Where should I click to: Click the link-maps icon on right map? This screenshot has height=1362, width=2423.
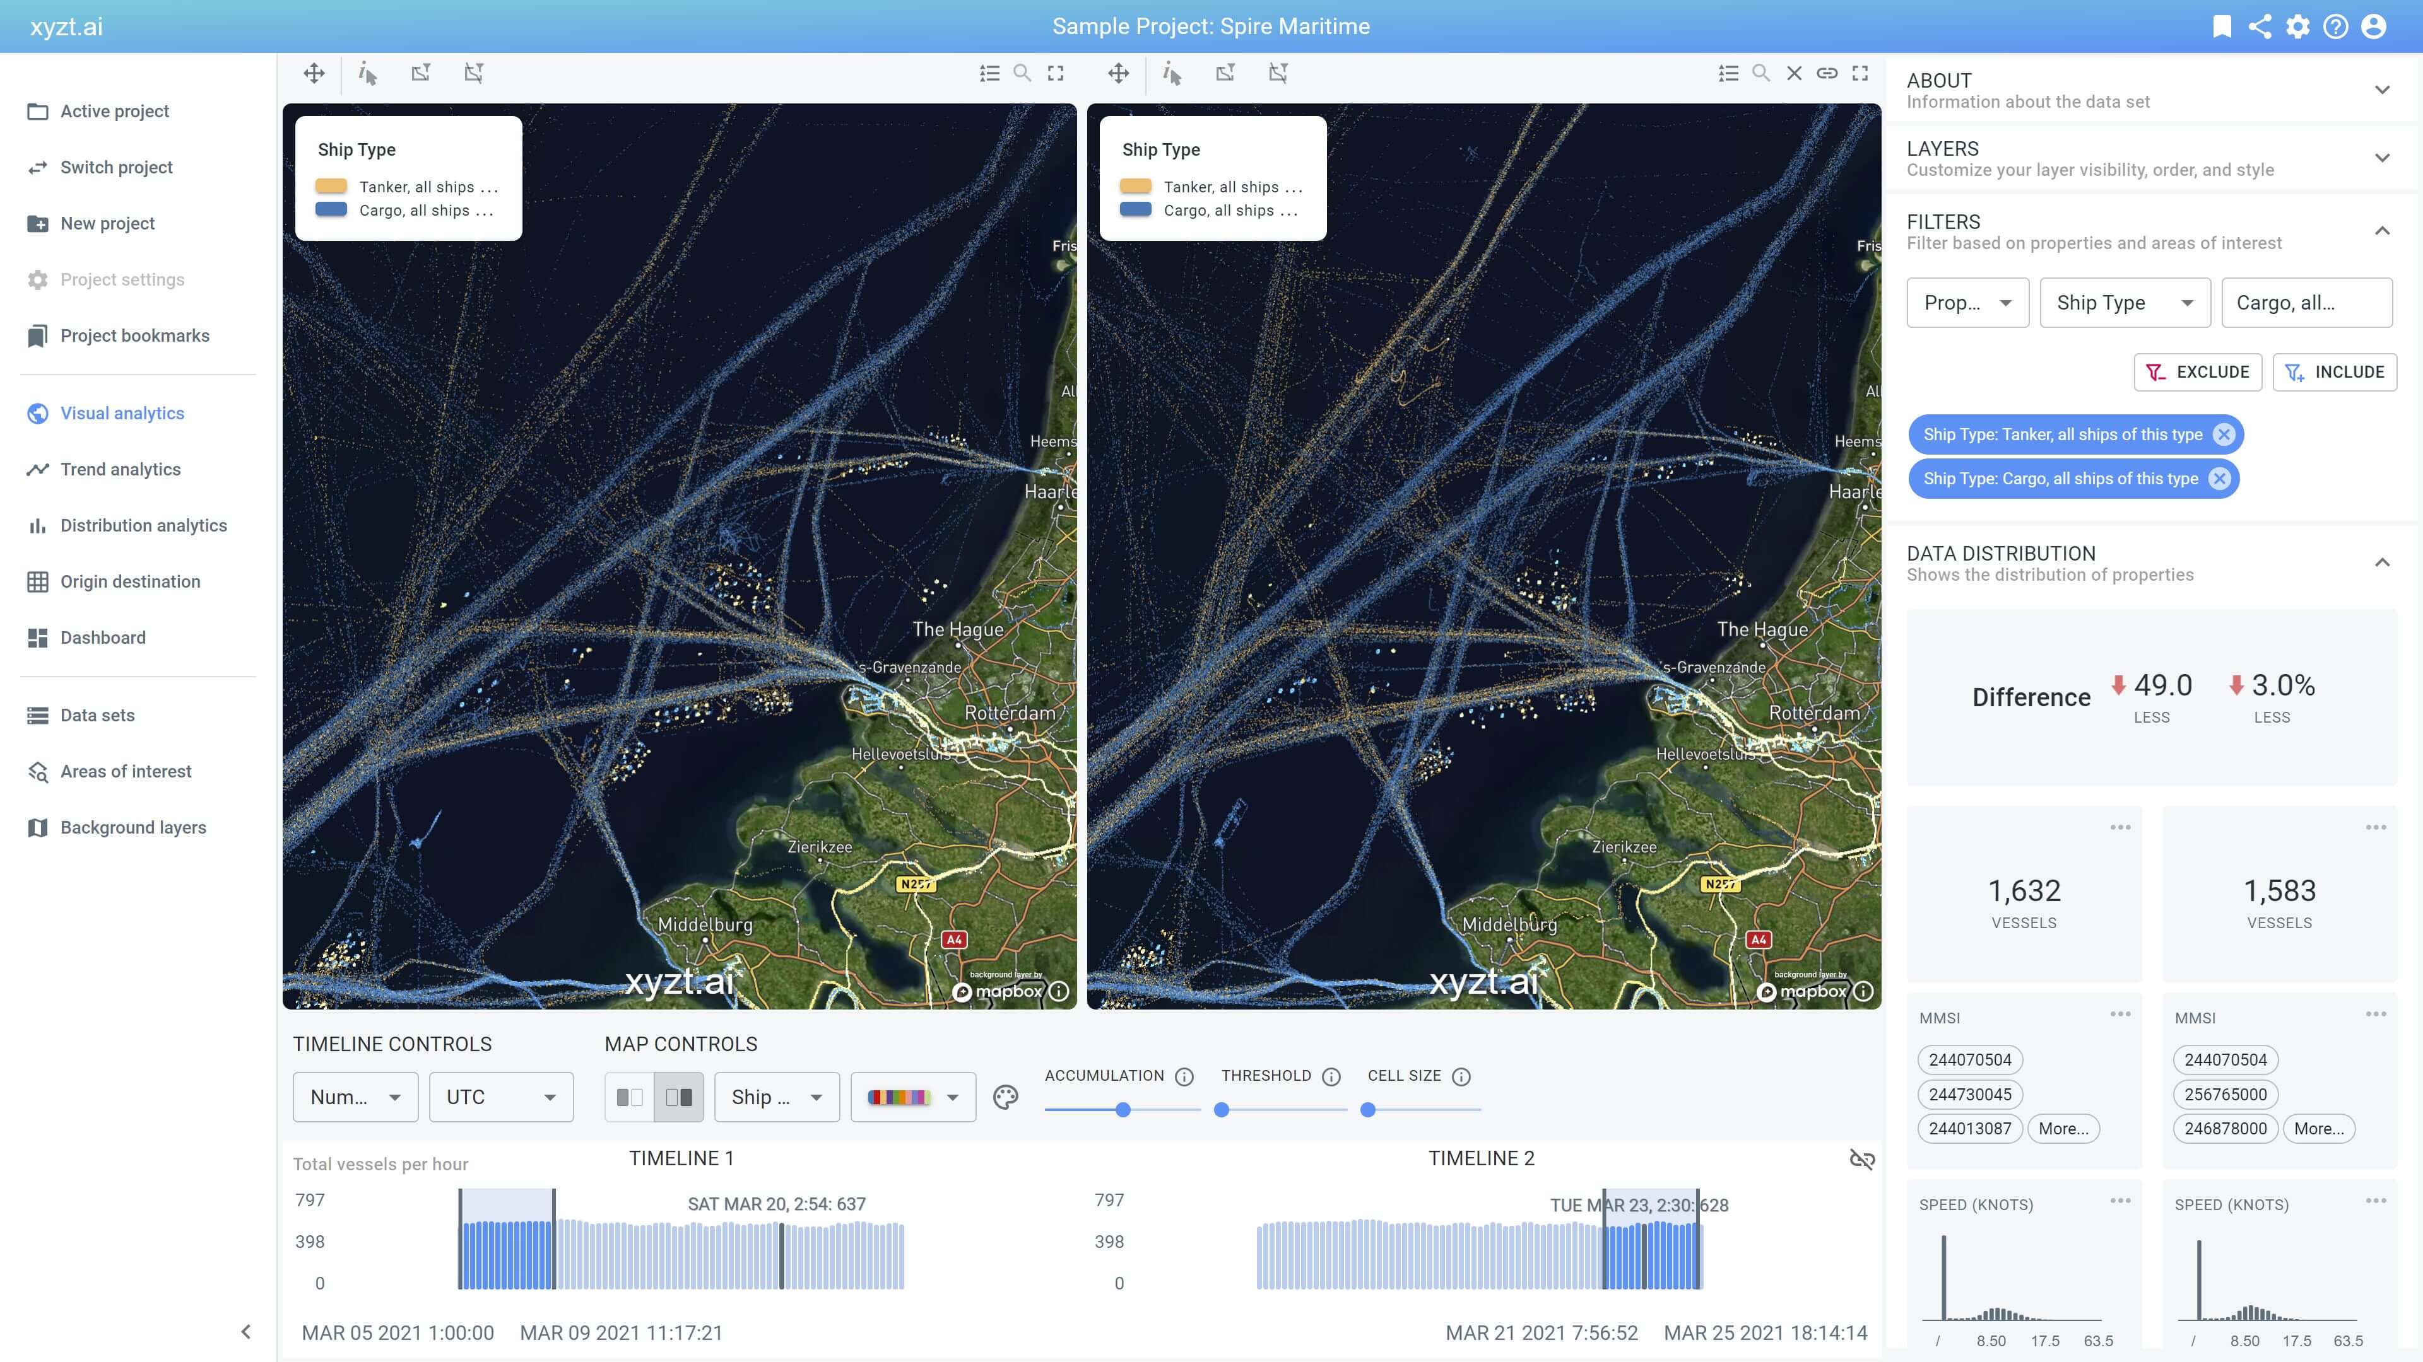pyautogui.click(x=1827, y=73)
